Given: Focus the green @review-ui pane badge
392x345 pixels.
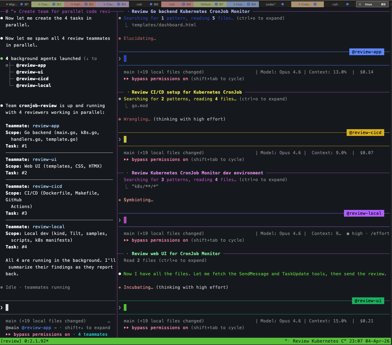Looking at the screenshot, I should click(x=368, y=301).
